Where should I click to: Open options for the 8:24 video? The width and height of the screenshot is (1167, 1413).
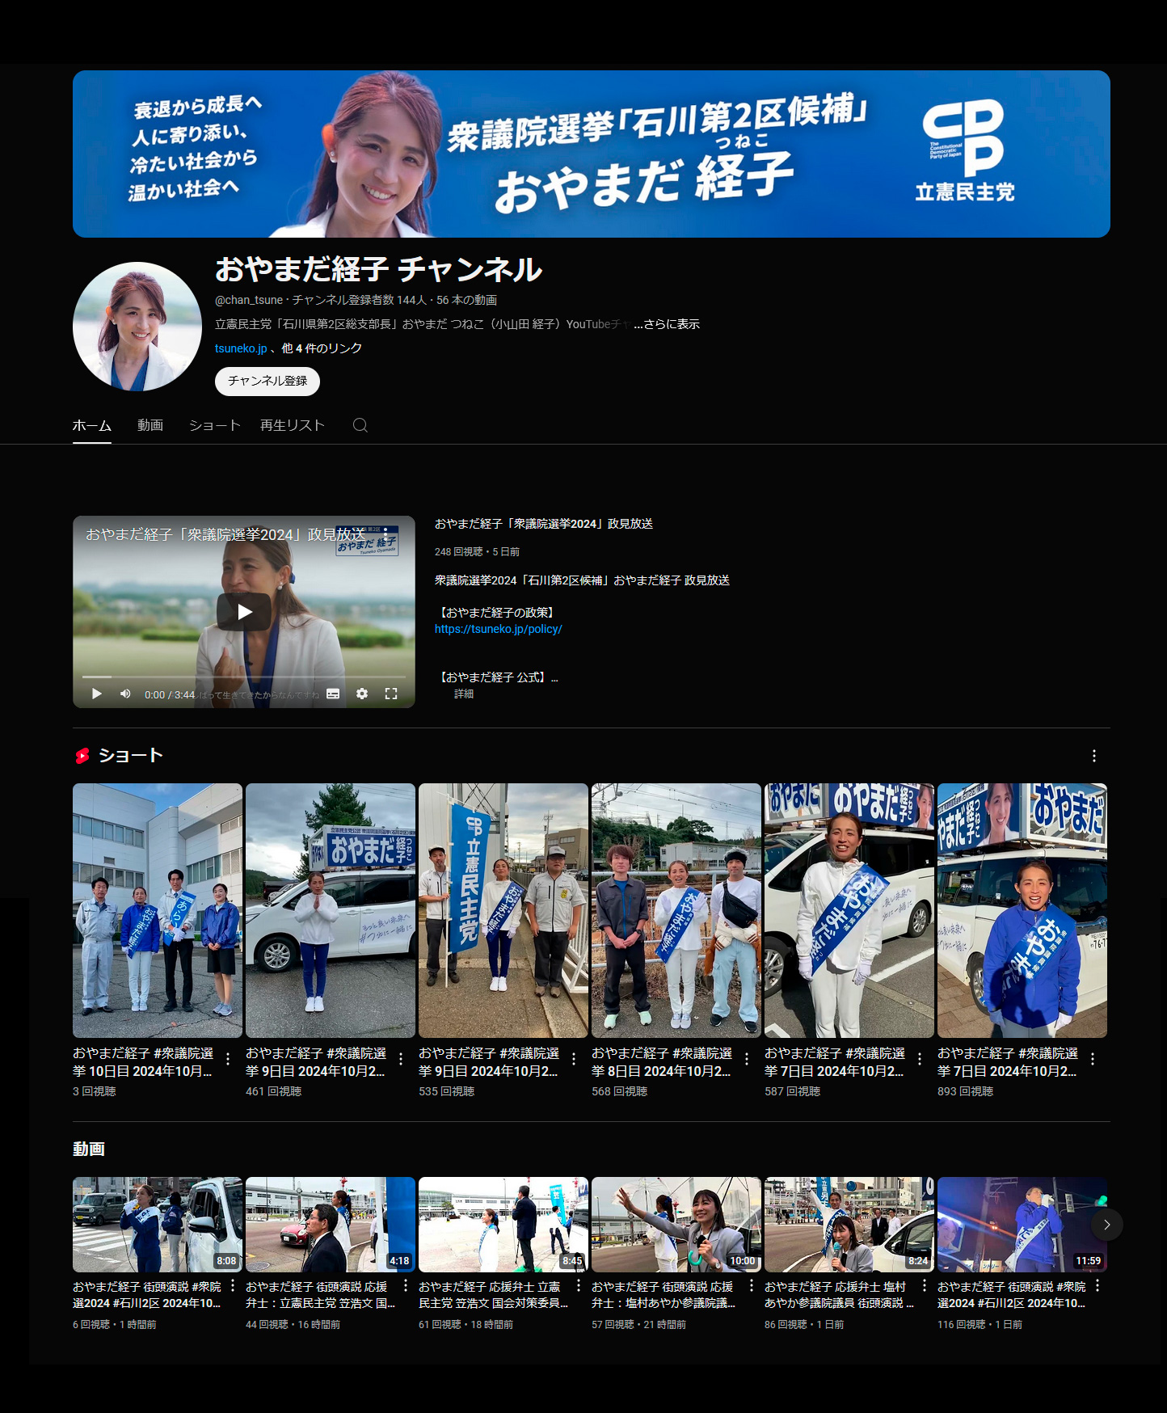pos(925,1285)
